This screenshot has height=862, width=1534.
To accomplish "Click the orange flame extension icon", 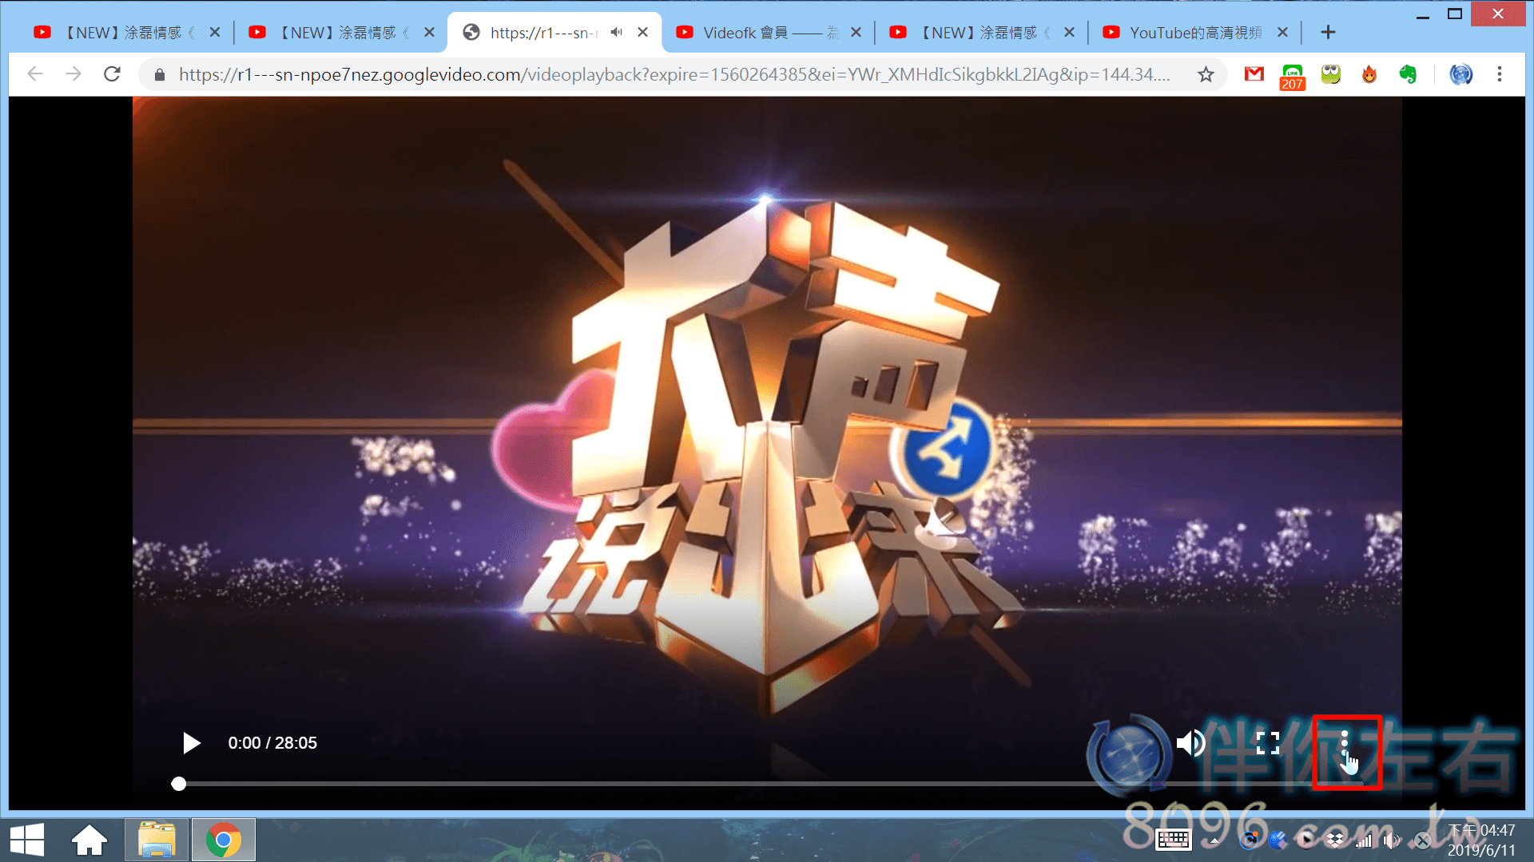I will (1369, 74).
